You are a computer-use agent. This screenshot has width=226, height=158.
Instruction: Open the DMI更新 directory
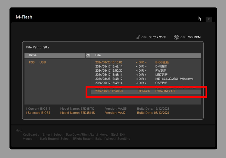[161, 66]
